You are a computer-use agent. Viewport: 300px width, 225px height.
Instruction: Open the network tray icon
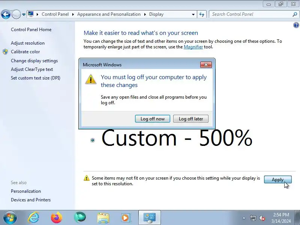[x=253, y=218]
